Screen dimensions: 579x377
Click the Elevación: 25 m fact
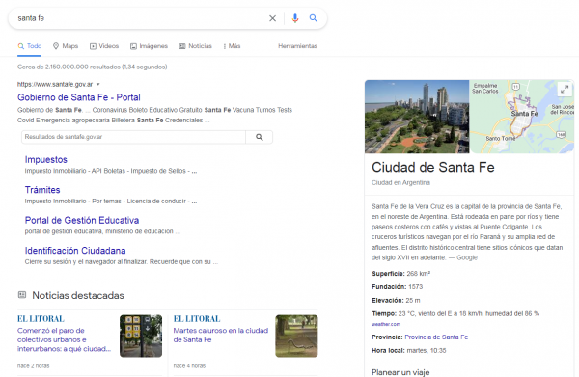click(396, 300)
